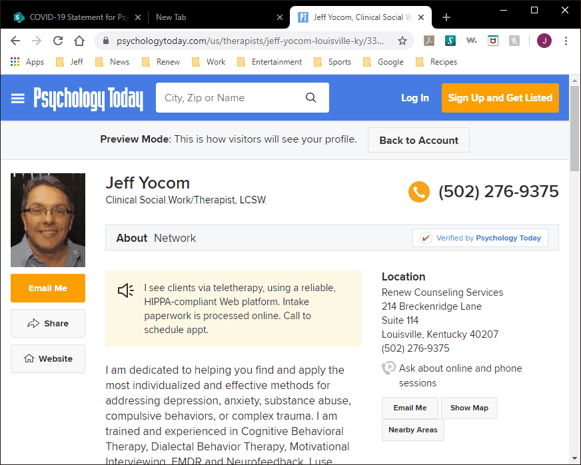Open the Chrome three-dot menu
The height and width of the screenshot is (465, 581).
coord(566,41)
